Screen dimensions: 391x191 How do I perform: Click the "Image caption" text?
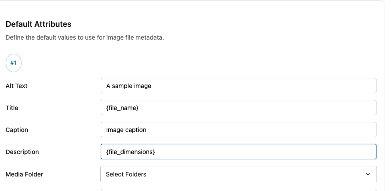coord(126,130)
